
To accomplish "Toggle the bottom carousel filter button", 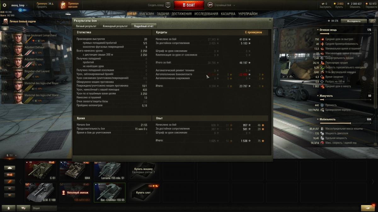I will (x=10, y=195).
